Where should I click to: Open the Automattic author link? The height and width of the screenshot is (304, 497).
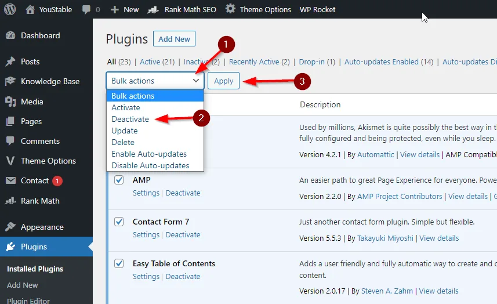click(376, 155)
